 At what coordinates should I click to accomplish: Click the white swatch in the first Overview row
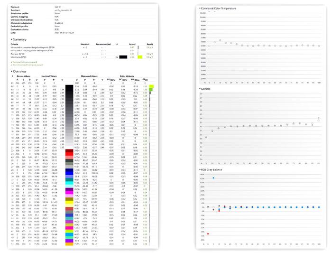point(69,82)
